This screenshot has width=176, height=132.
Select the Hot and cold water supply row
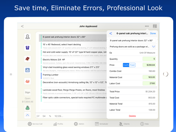point(74,54)
